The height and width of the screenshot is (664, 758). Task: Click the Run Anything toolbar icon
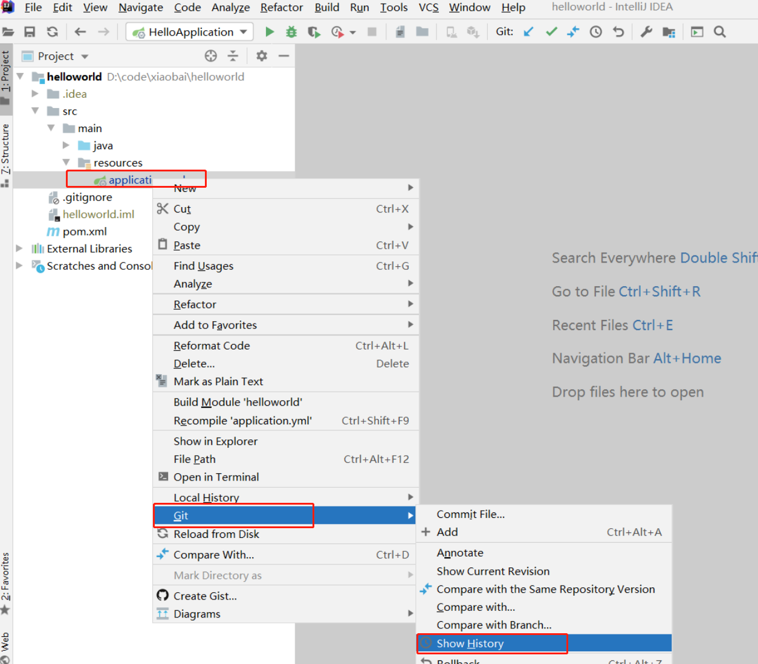point(697,32)
